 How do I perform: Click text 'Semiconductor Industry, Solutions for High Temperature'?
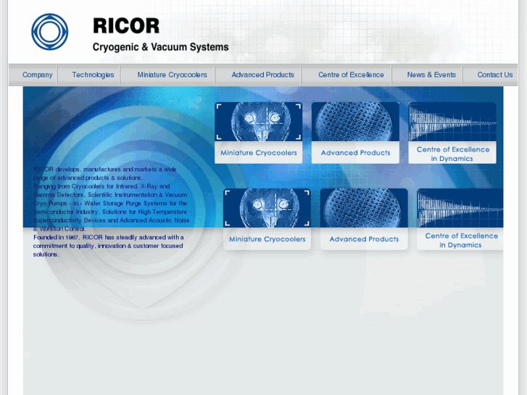coord(110,212)
